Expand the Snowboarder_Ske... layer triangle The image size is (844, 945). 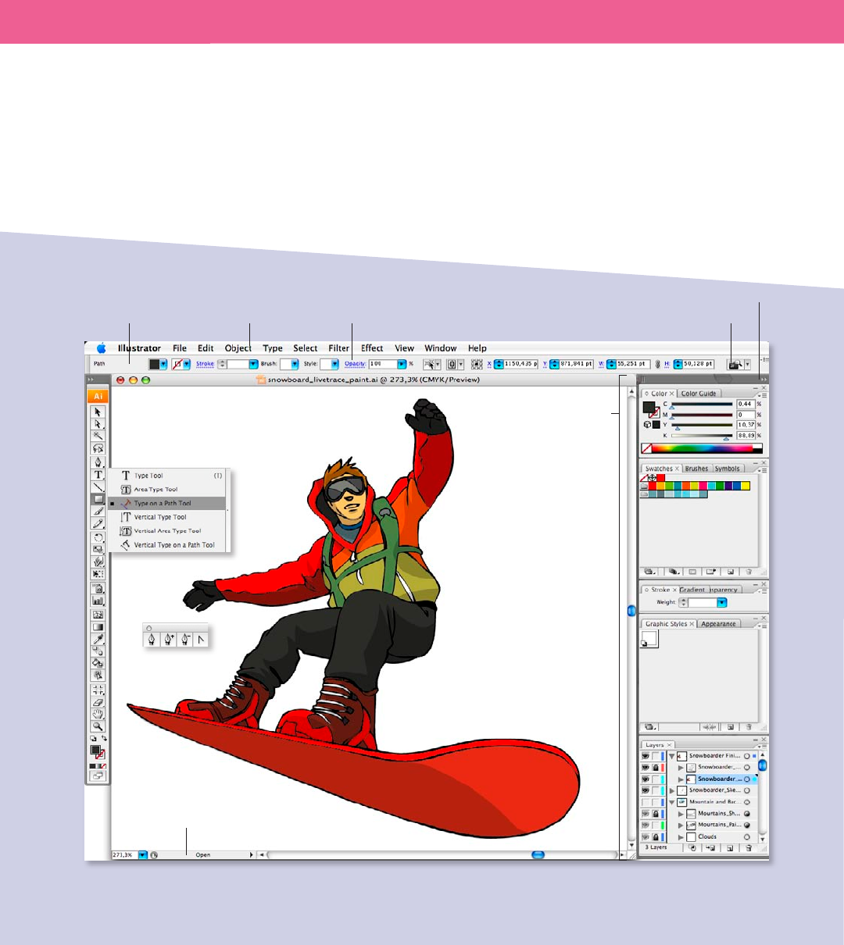(x=671, y=790)
